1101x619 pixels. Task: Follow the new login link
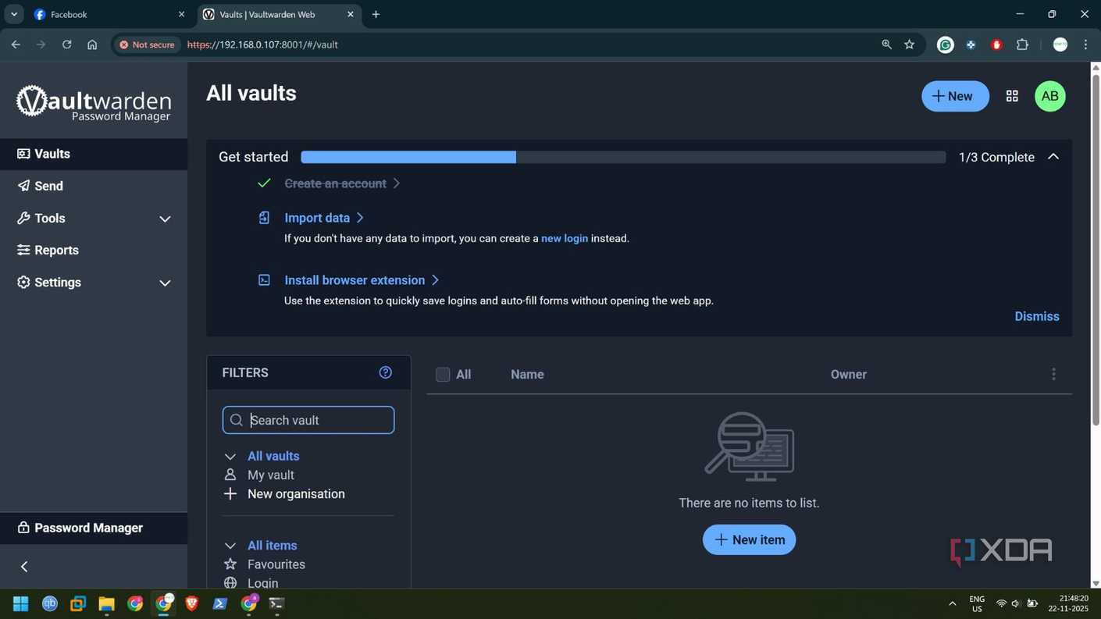tap(565, 238)
